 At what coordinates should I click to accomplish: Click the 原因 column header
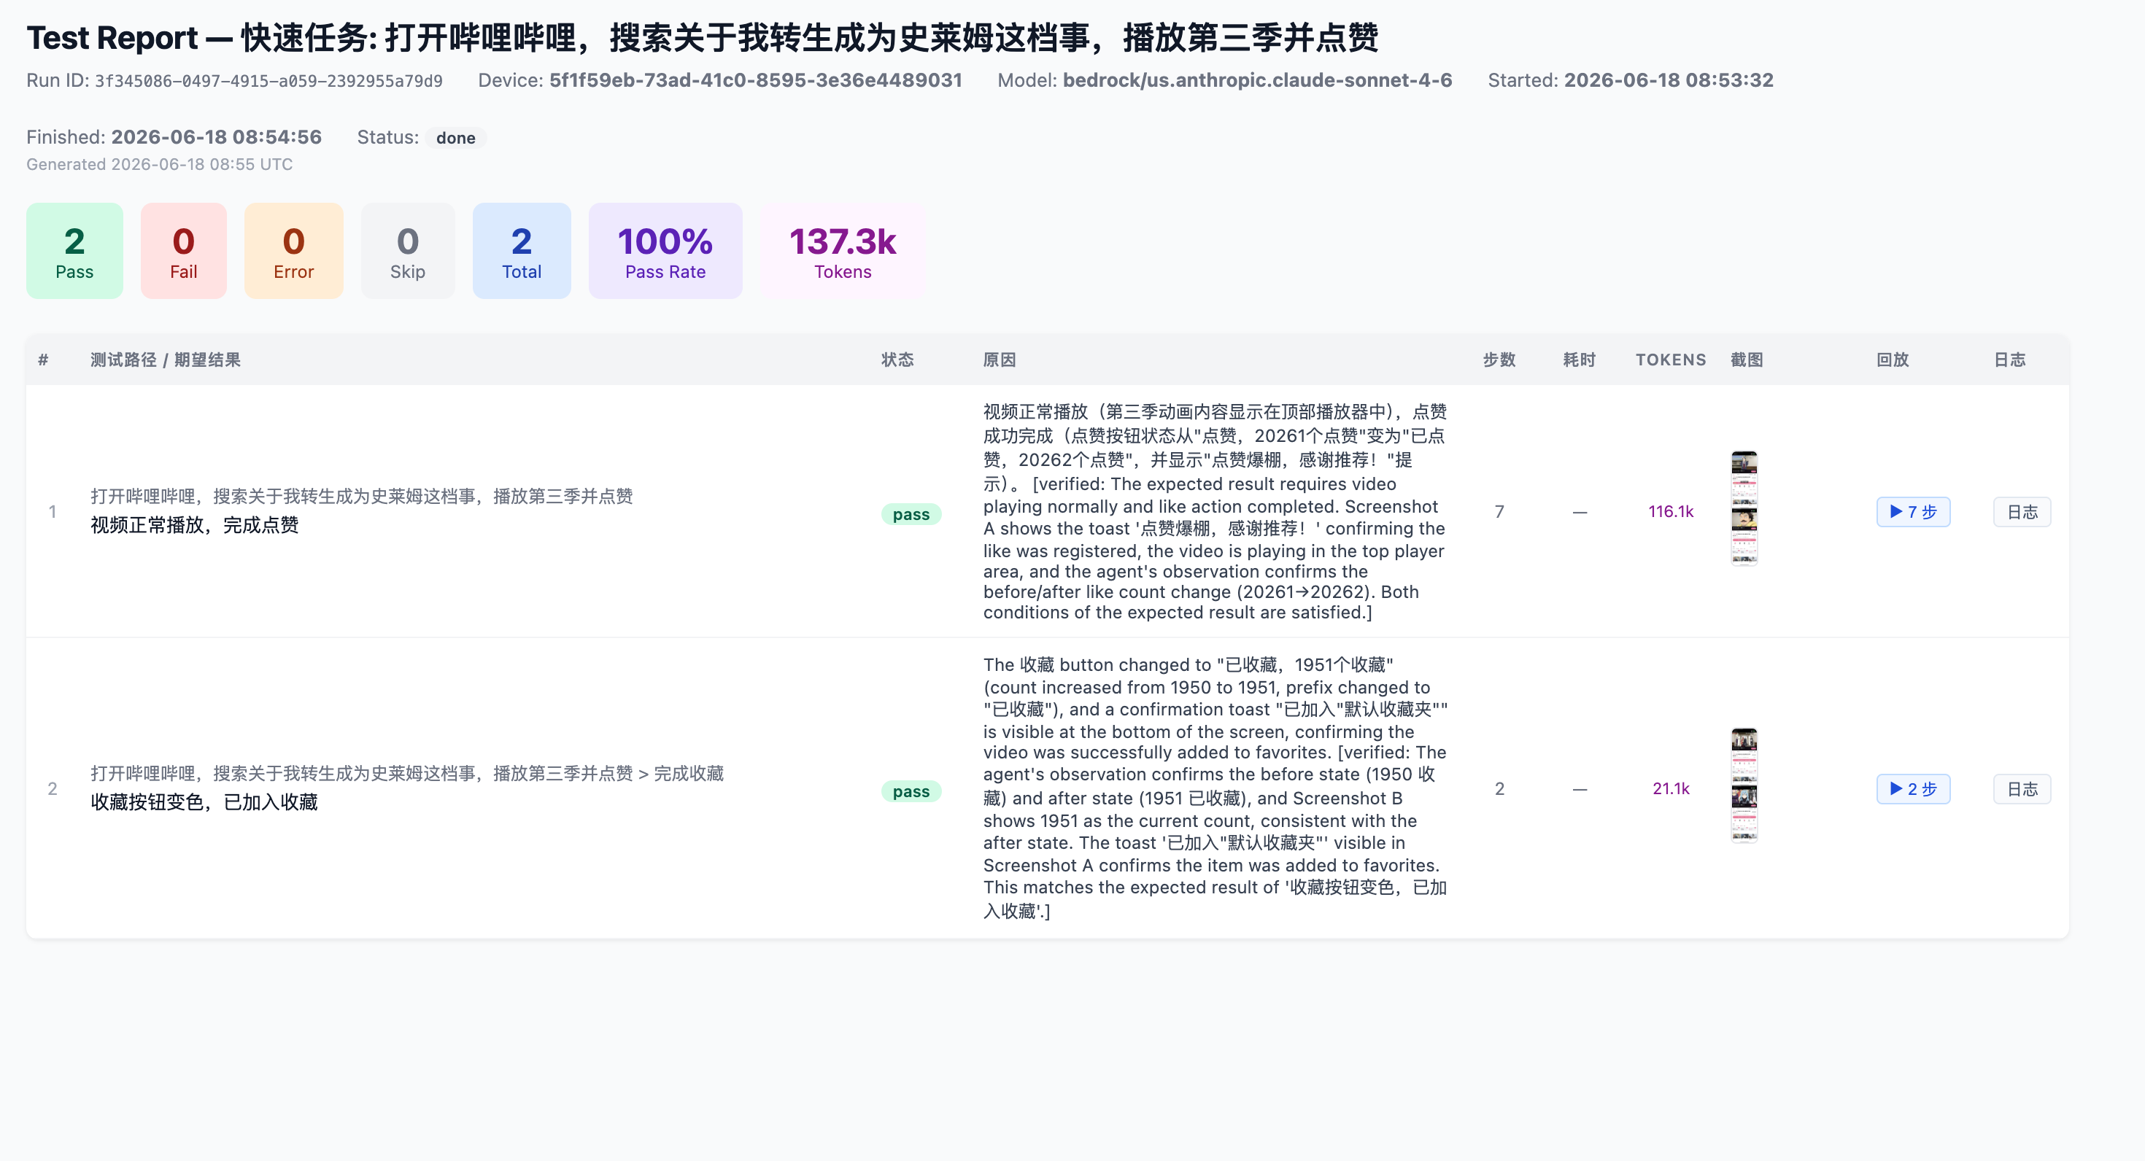[1000, 360]
